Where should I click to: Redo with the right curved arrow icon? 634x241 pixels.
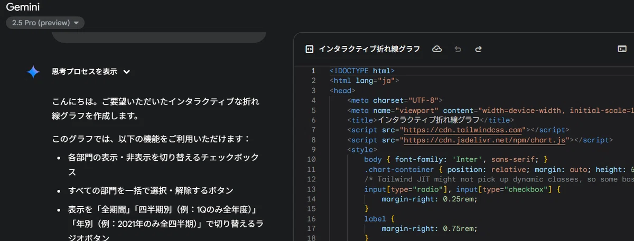[x=478, y=49]
